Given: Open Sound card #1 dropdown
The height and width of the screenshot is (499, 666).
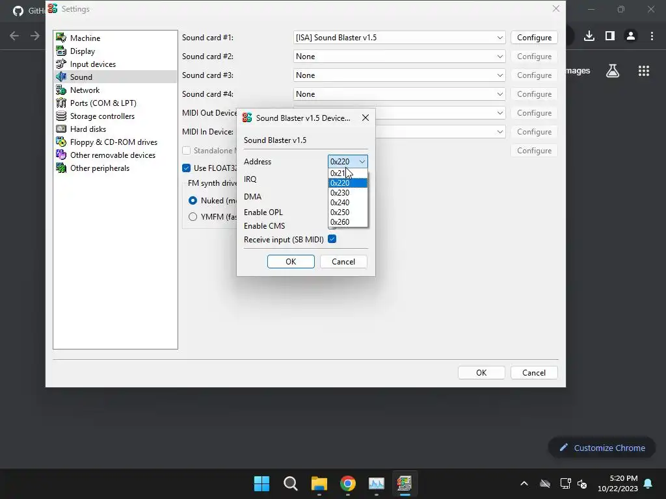Looking at the screenshot, I should 399,37.
